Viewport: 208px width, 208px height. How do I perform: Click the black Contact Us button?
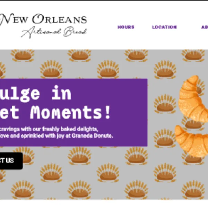pos(11,161)
